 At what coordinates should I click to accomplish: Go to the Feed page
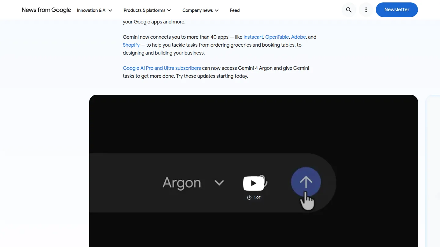pyautogui.click(x=235, y=10)
